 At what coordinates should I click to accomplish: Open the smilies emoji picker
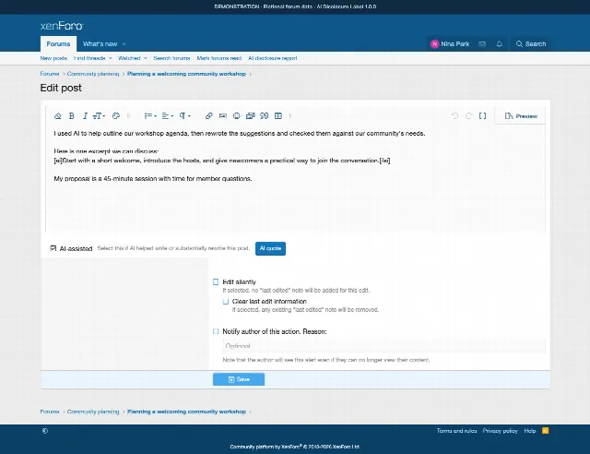click(237, 116)
